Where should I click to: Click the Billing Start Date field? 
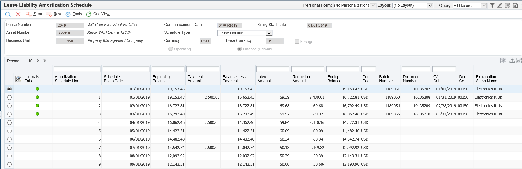pyautogui.click(x=319, y=25)
